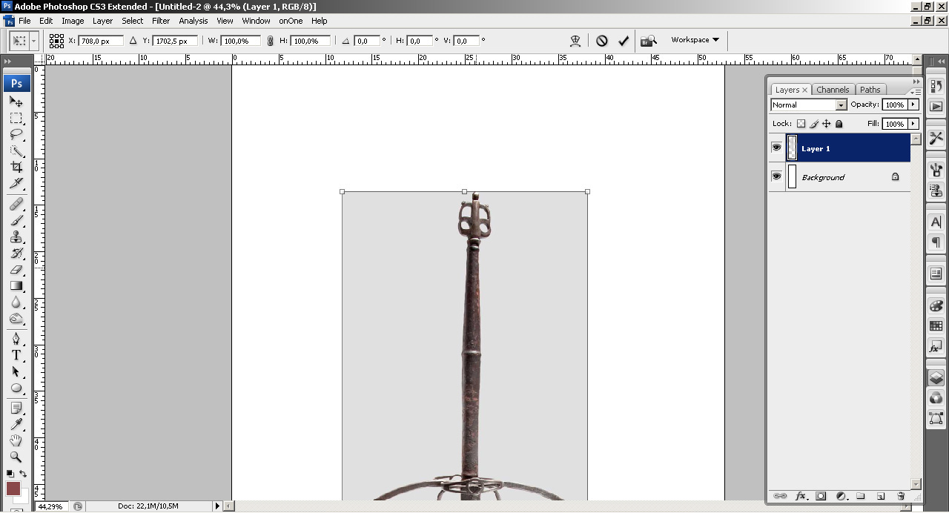Delete layer using the trash icon
949x513 pixels.
[x=901, y=496]
